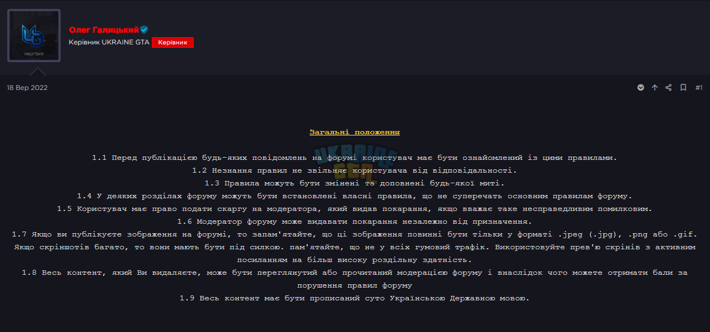Click rule 1.2 about Незнання правил
This screenshot has height=332, width=710.
tap(354, 170)
